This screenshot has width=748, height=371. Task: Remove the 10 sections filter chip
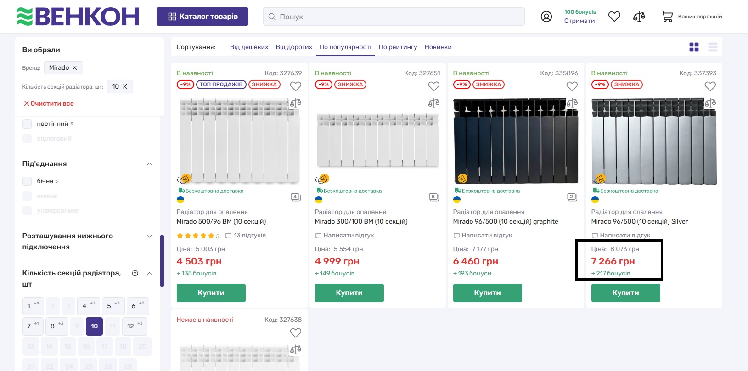124,86
